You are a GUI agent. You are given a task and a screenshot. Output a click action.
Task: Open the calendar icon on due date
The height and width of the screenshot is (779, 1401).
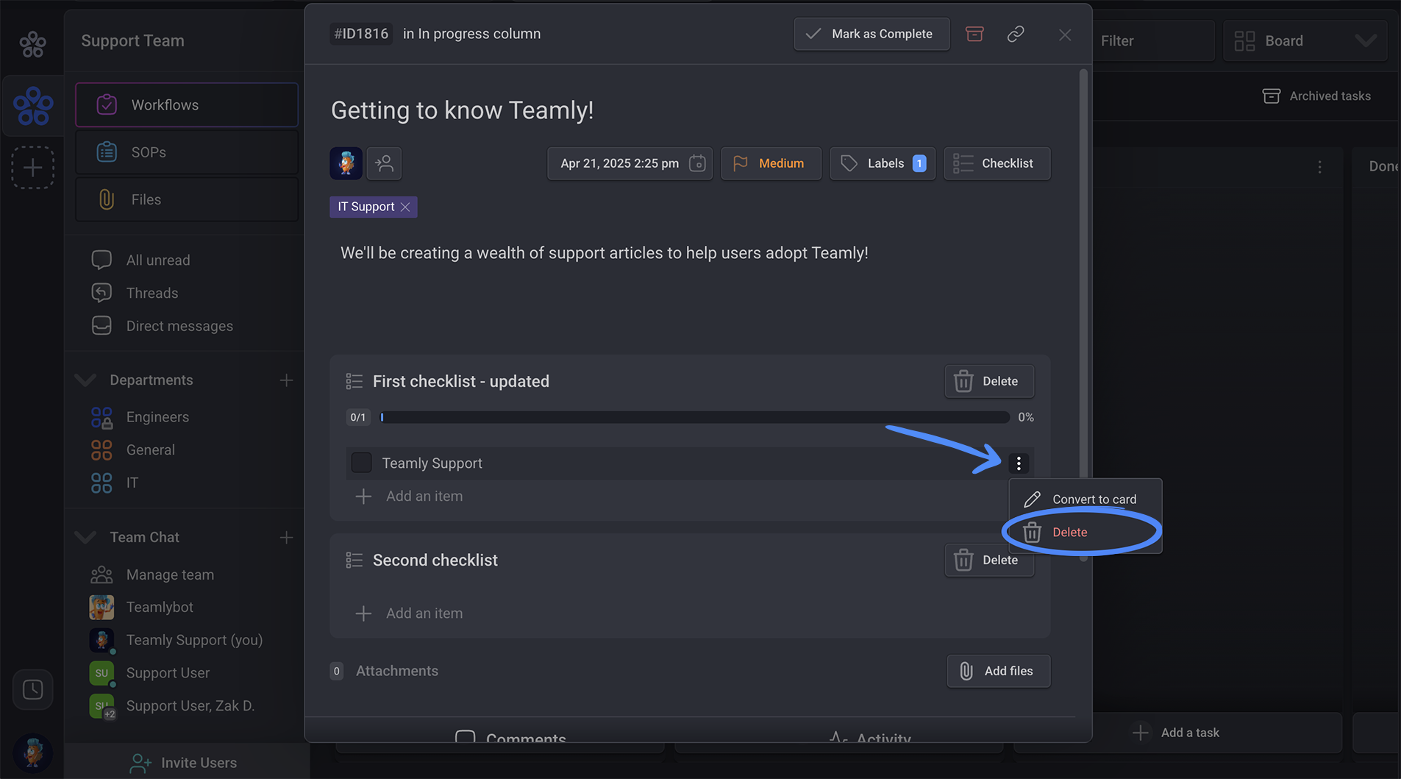tap(697, 163)
